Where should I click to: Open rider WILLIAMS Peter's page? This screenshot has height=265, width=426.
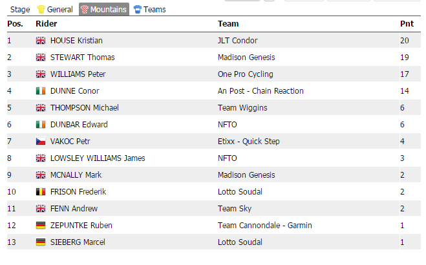tap(78, 74)
